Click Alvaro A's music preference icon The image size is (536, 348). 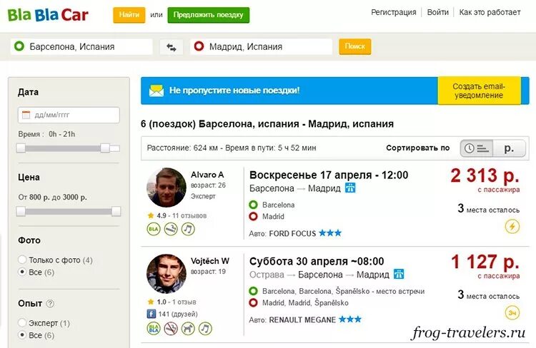tap(188, 229)
